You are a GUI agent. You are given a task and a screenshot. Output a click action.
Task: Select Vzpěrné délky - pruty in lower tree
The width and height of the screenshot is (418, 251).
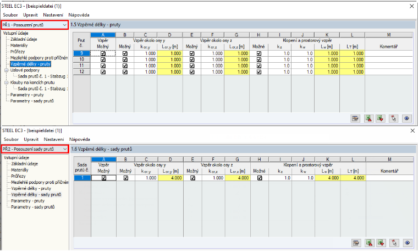point(31,188)
